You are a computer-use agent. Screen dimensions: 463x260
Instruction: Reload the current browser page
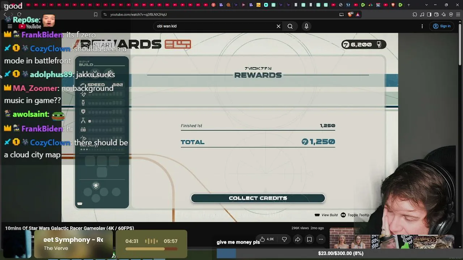click(x=19, y=14)
